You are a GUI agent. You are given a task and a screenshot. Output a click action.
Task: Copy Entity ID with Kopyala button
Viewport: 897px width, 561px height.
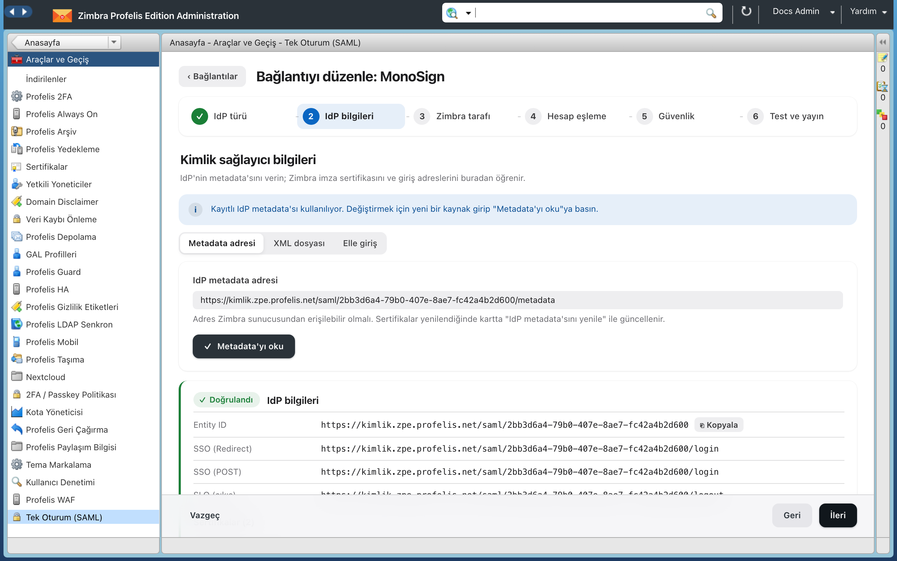click(x=718, y=425)
